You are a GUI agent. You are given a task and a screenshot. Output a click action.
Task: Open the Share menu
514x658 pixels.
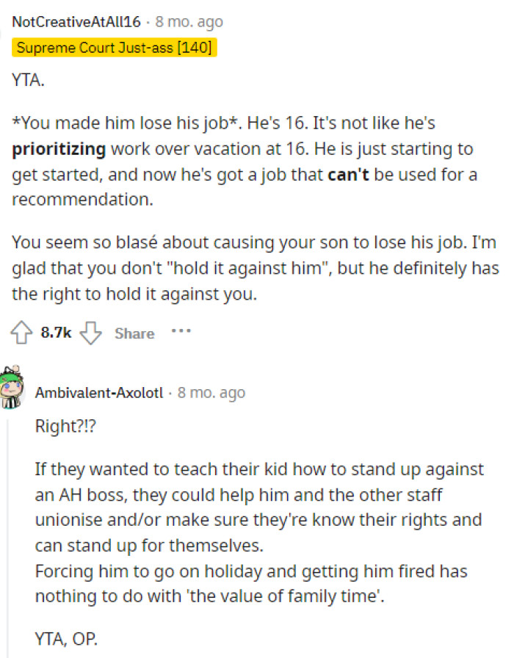pos(134,333)
